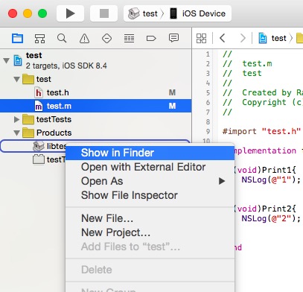This screenshot has width=303, height=292.
Task: Click the NSLog(@"1") code line
Action: pyautogui.click(x=271, y=180)
